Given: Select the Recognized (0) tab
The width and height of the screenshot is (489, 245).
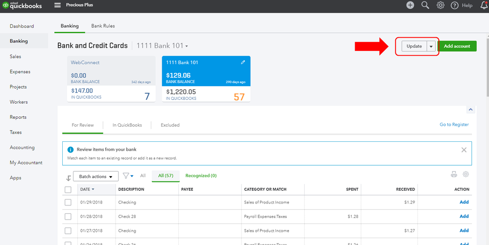Looking at the screenshot, I should tap(201, 176).
